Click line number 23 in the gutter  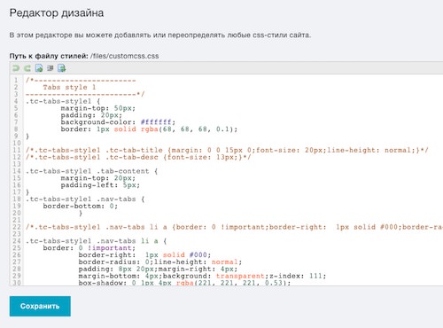pos(17,234)
